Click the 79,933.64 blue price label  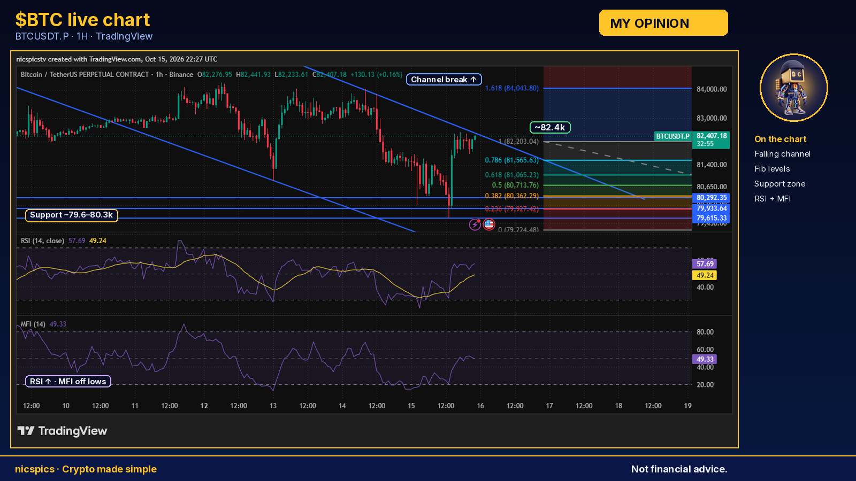point(711,208)
